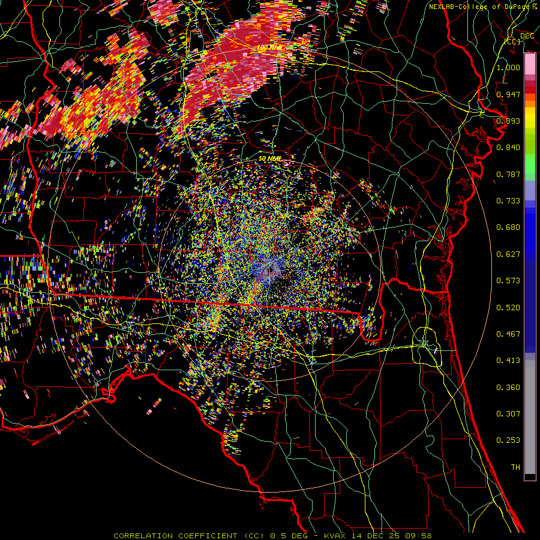Click the Correlation Coefficient KVAX caption
The height and width of the screenshot is (540, 540).
pos(272,536)
